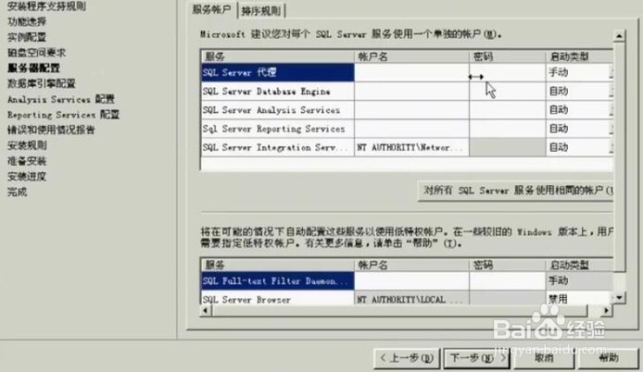The width and height of the screenshot is (643, 372).
Task: Select SQL Server Database Engine service row
Action: pyautogui.click(x=278, y=92)
